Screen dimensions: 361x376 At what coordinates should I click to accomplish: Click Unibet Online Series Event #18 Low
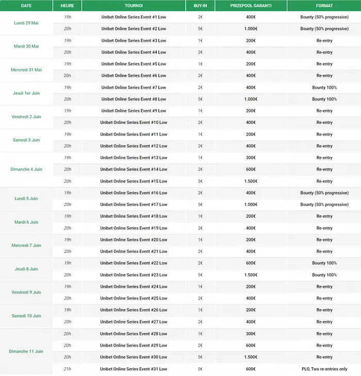click(134, 216)
